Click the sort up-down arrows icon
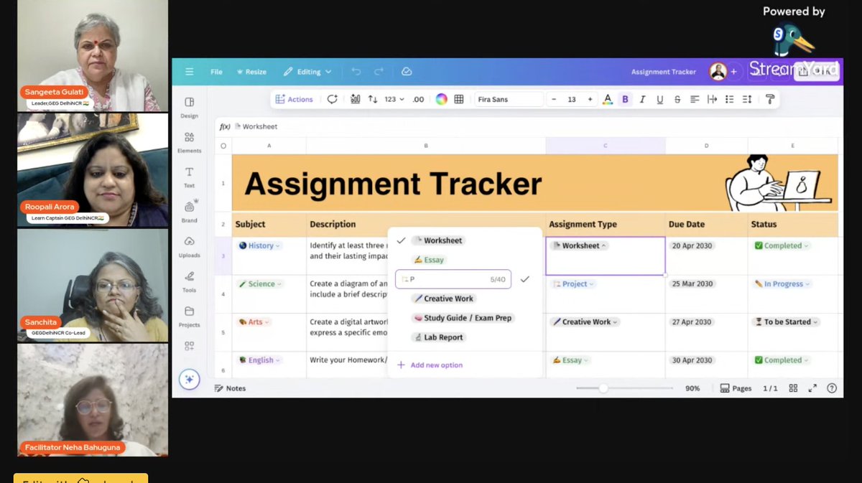This screenshot has width=862, height=483. point(373,99)
